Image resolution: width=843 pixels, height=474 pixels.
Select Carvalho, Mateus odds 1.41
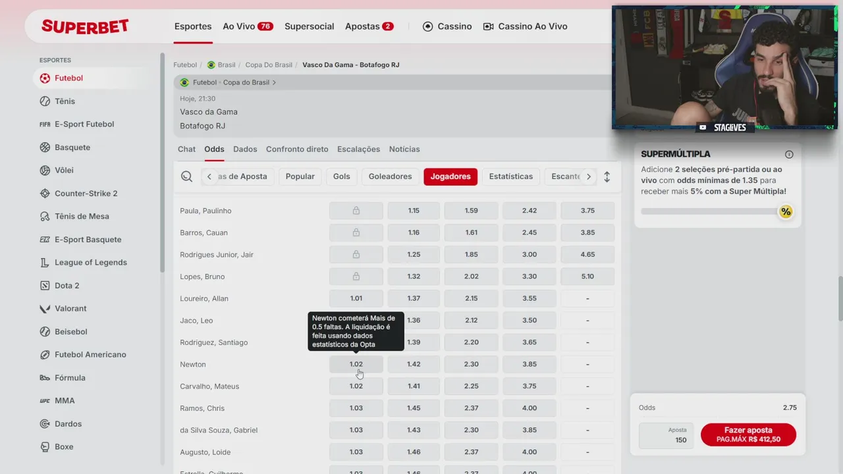[414, 386]
